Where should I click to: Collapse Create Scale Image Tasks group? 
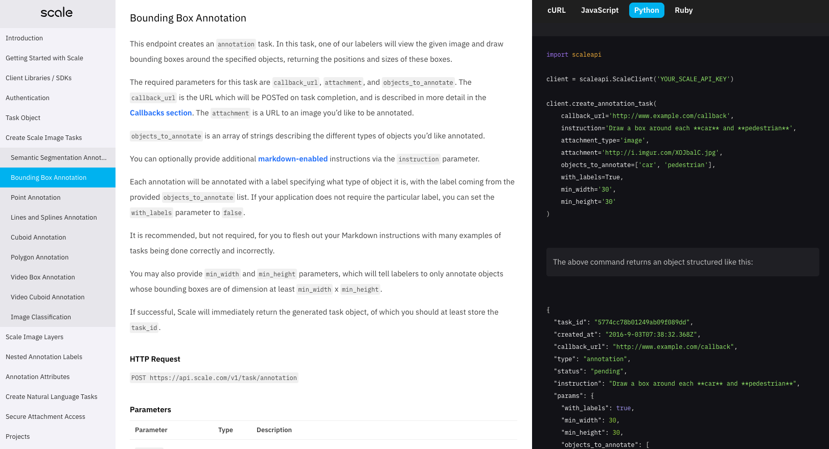pyautogui.click(x=58, y=138)
